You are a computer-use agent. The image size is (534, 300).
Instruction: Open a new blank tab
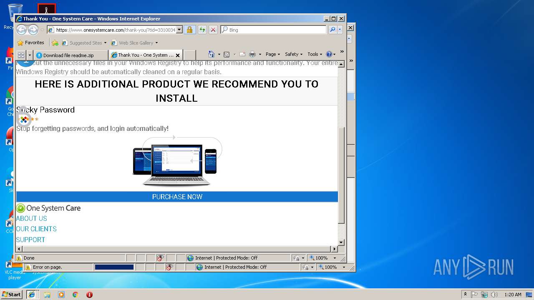pyautogui.click(x=190, y=55)
